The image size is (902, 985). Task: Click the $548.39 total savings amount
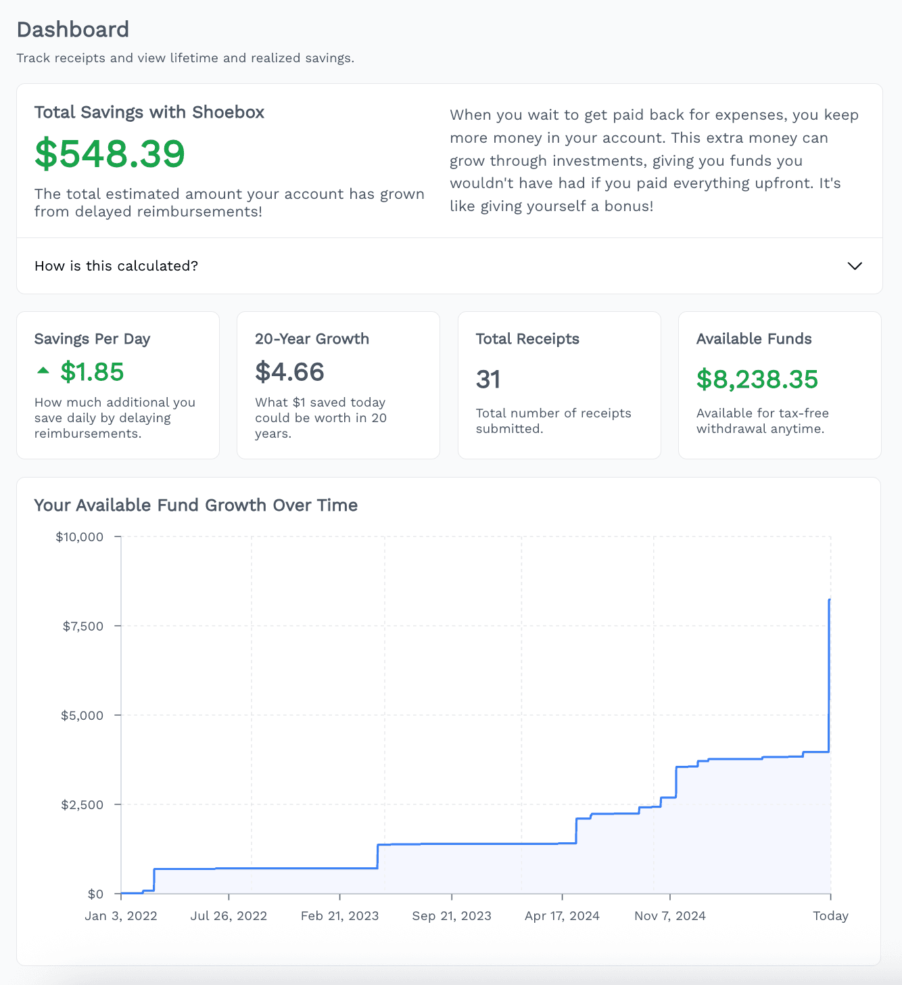[x=110, y=154]
